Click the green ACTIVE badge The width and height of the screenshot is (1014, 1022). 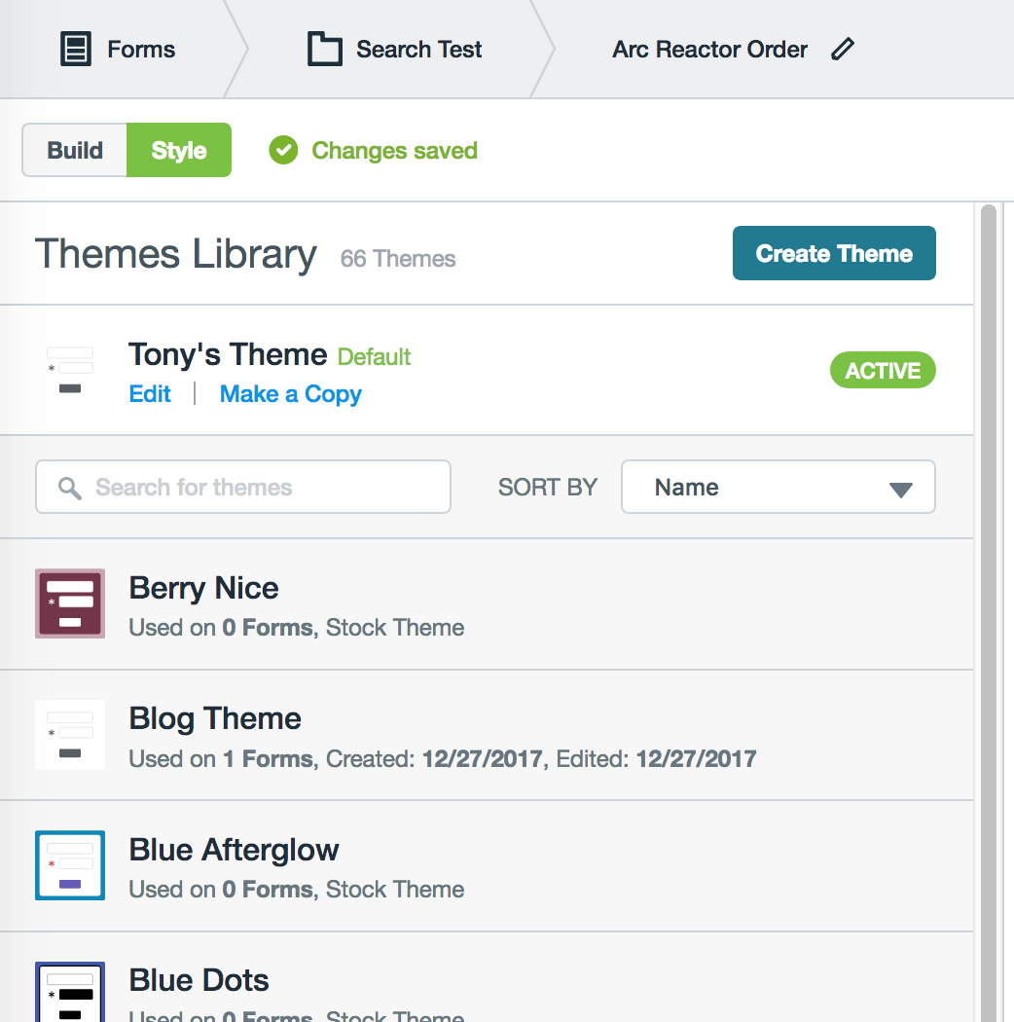(x=882, y=371)
